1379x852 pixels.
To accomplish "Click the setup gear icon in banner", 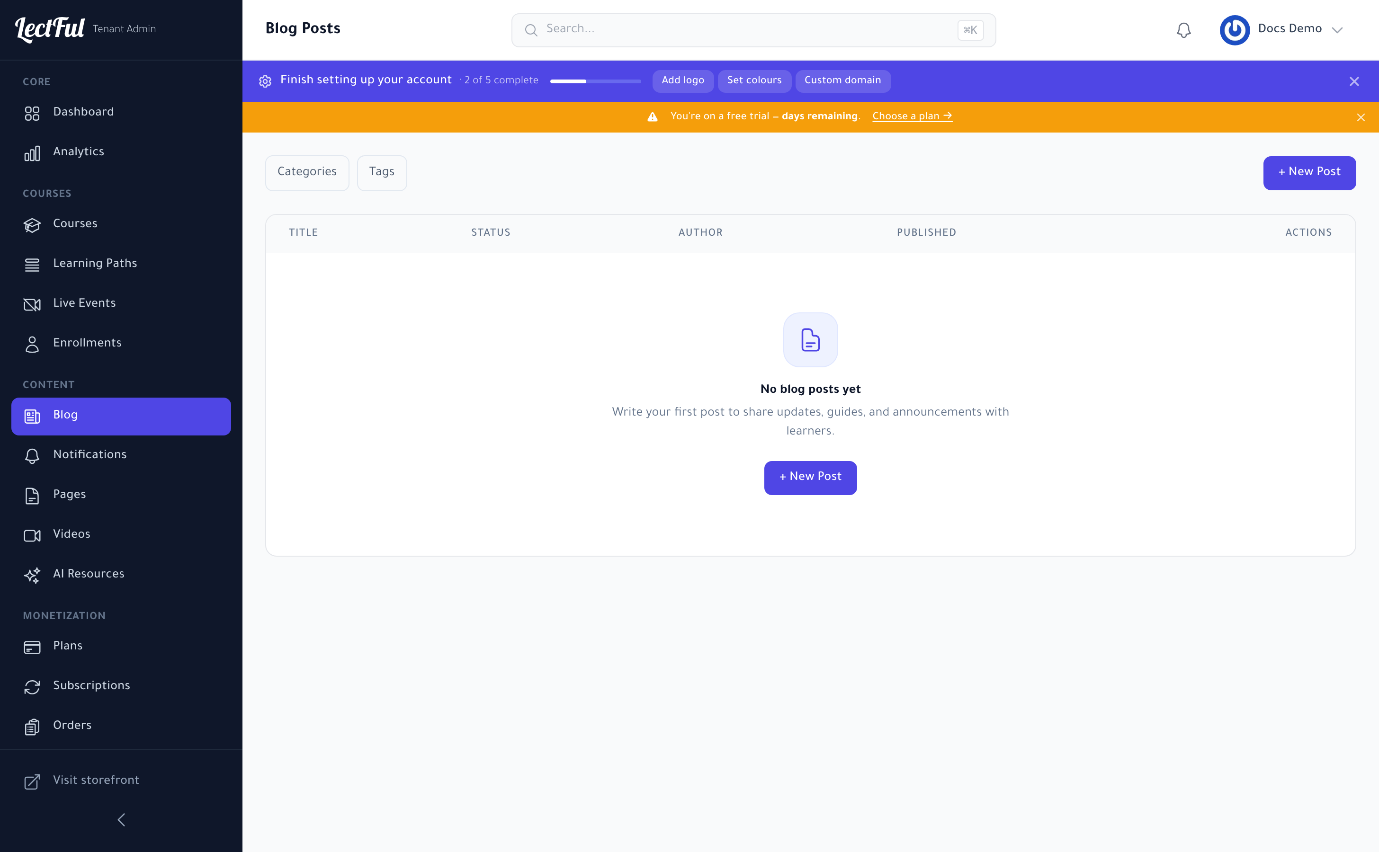I will coord(265,81).
